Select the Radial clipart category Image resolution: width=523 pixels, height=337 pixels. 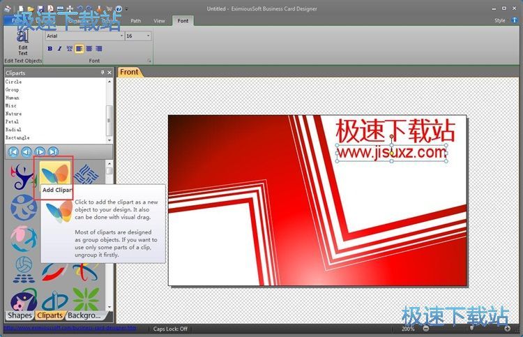pos(13,130)
